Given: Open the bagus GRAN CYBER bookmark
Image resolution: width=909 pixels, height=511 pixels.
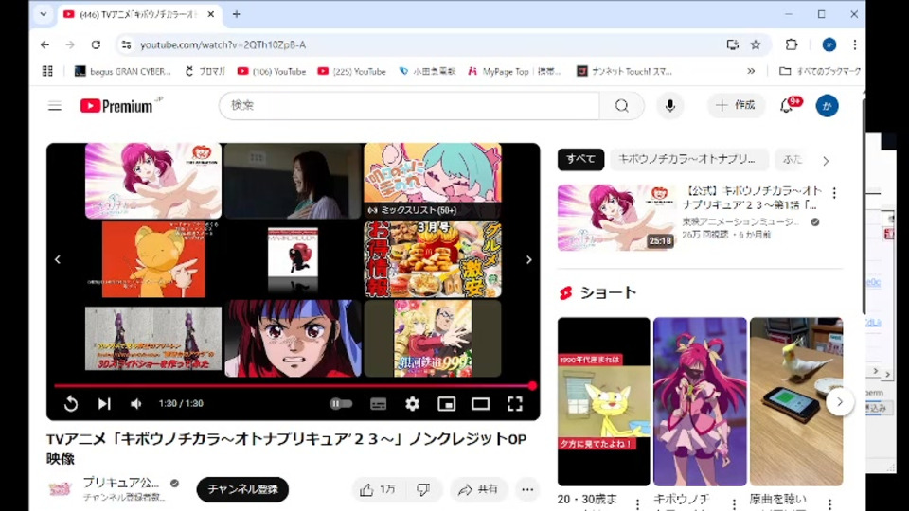Looking at the screenshot, I should click(123, 71).
